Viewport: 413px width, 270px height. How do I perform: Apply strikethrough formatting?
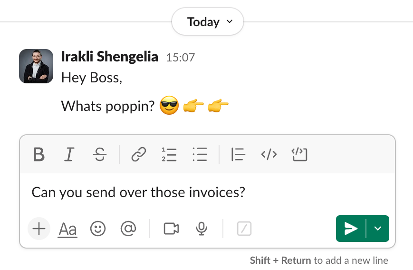click(x=100, y=154)
